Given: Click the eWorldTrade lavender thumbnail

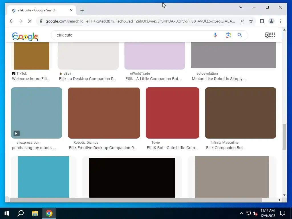Looking at the screenshot, I should (x=155, y=56).
